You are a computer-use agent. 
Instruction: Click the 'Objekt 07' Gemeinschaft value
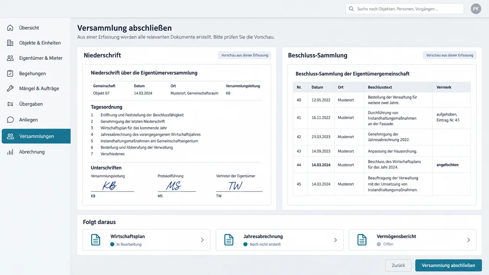click(101, 93)
